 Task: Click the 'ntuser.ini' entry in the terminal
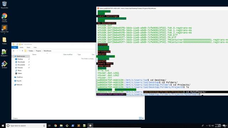pyautogui.click(x=105, y=78)
